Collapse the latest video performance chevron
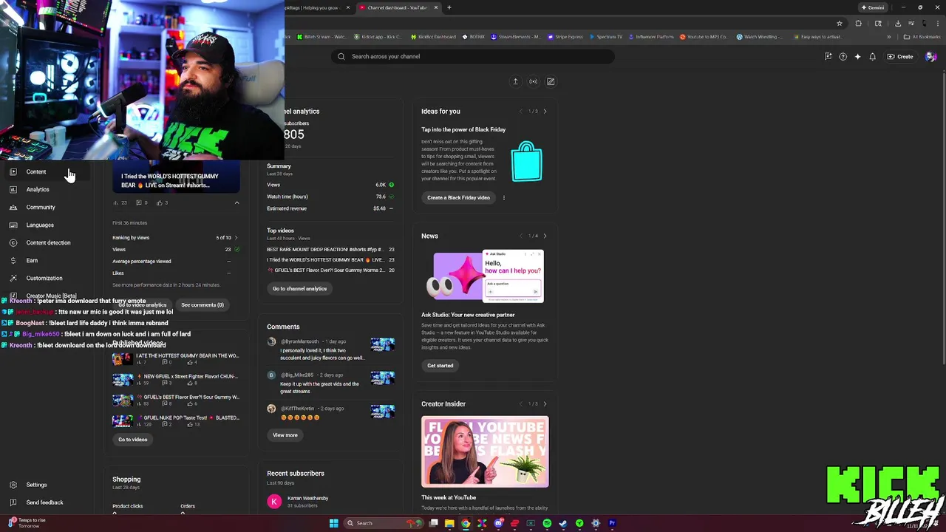 click(x=236, y=202)
